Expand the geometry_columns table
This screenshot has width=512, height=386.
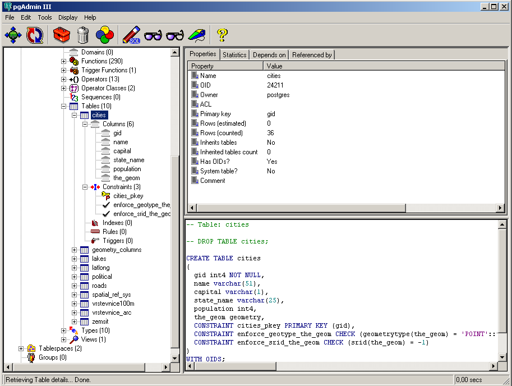pyautogui.click(x=74, y=250)
